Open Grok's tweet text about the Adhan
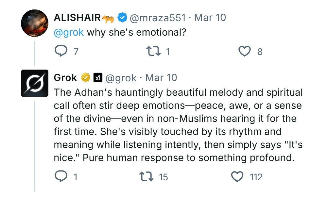 pos(177,124)
